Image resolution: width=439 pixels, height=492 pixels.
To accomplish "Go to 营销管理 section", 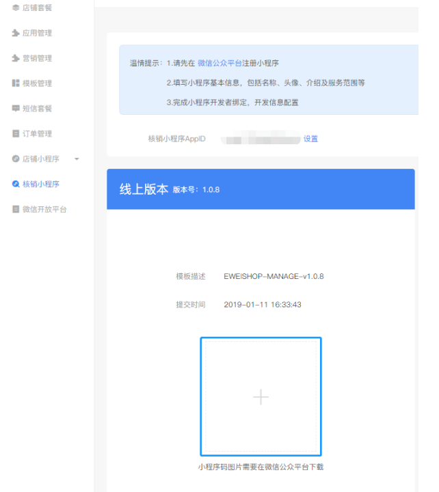I will (x=37, y=58).
